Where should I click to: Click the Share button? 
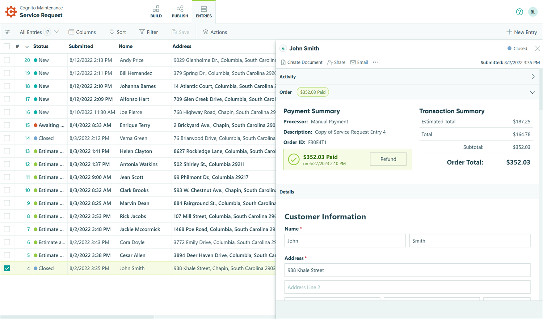336,62
